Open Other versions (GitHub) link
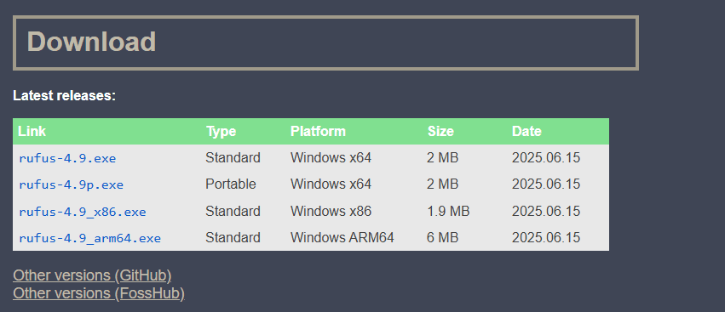Image resolution: width=725 pixels, height=312 pixels. coord(92,275)
